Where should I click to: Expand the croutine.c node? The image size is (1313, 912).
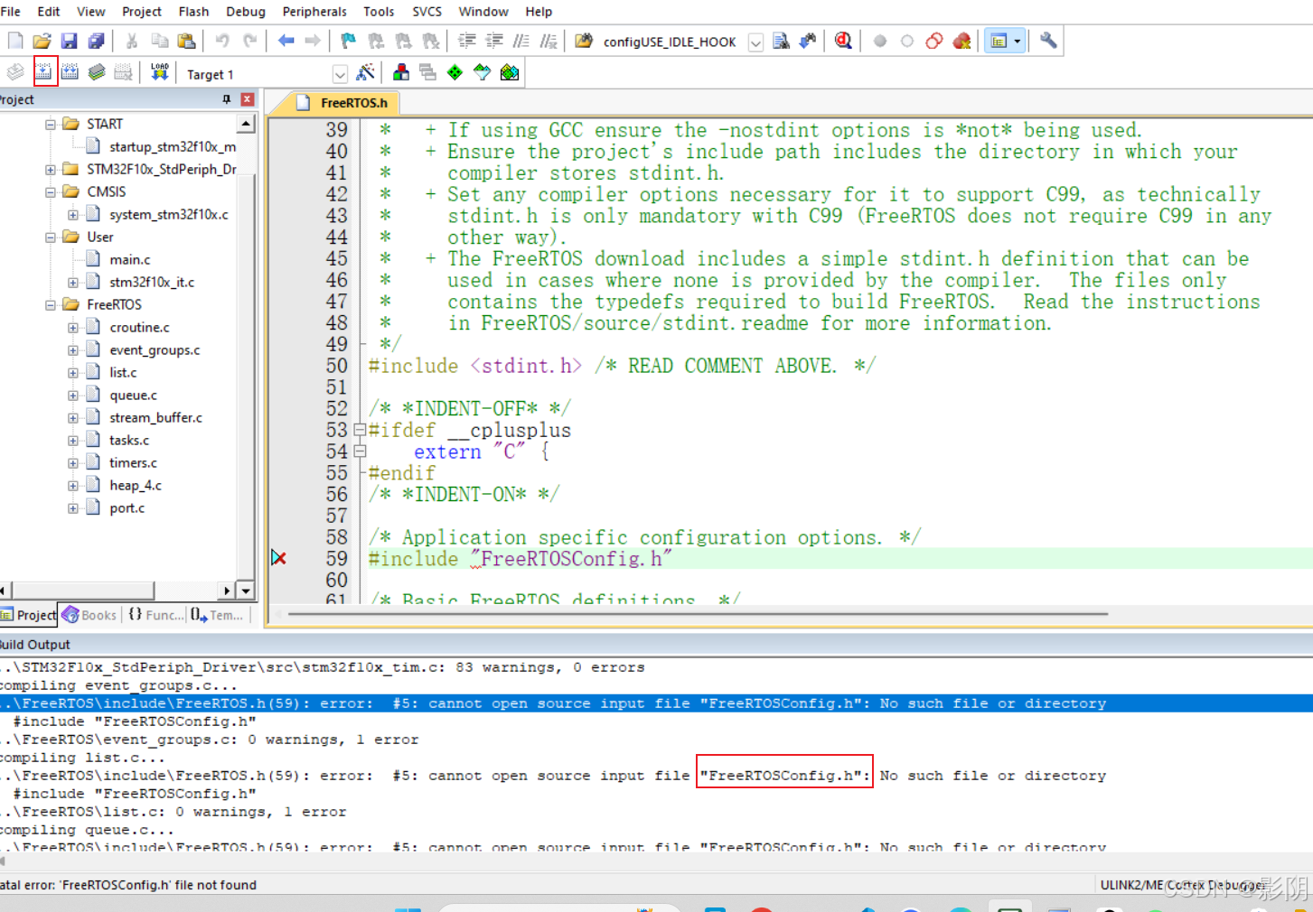(x=73, y=328)
